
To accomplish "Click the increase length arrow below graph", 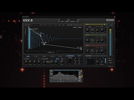I will pos(56,52).
